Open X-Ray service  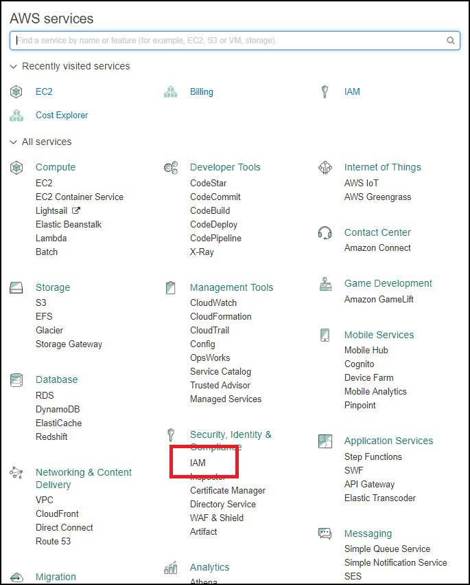coord(202,252)
